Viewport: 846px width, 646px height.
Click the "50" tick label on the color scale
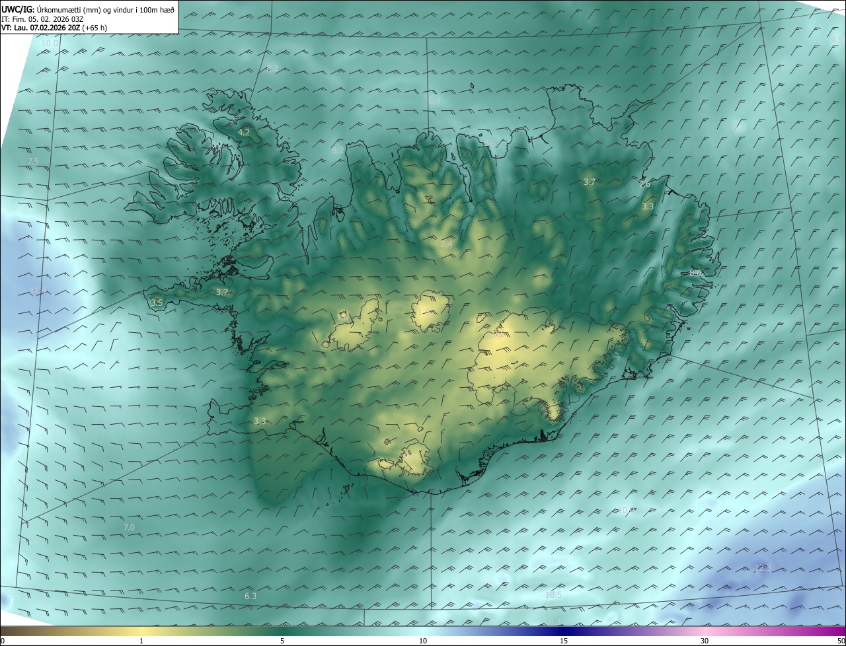point(841,641)
